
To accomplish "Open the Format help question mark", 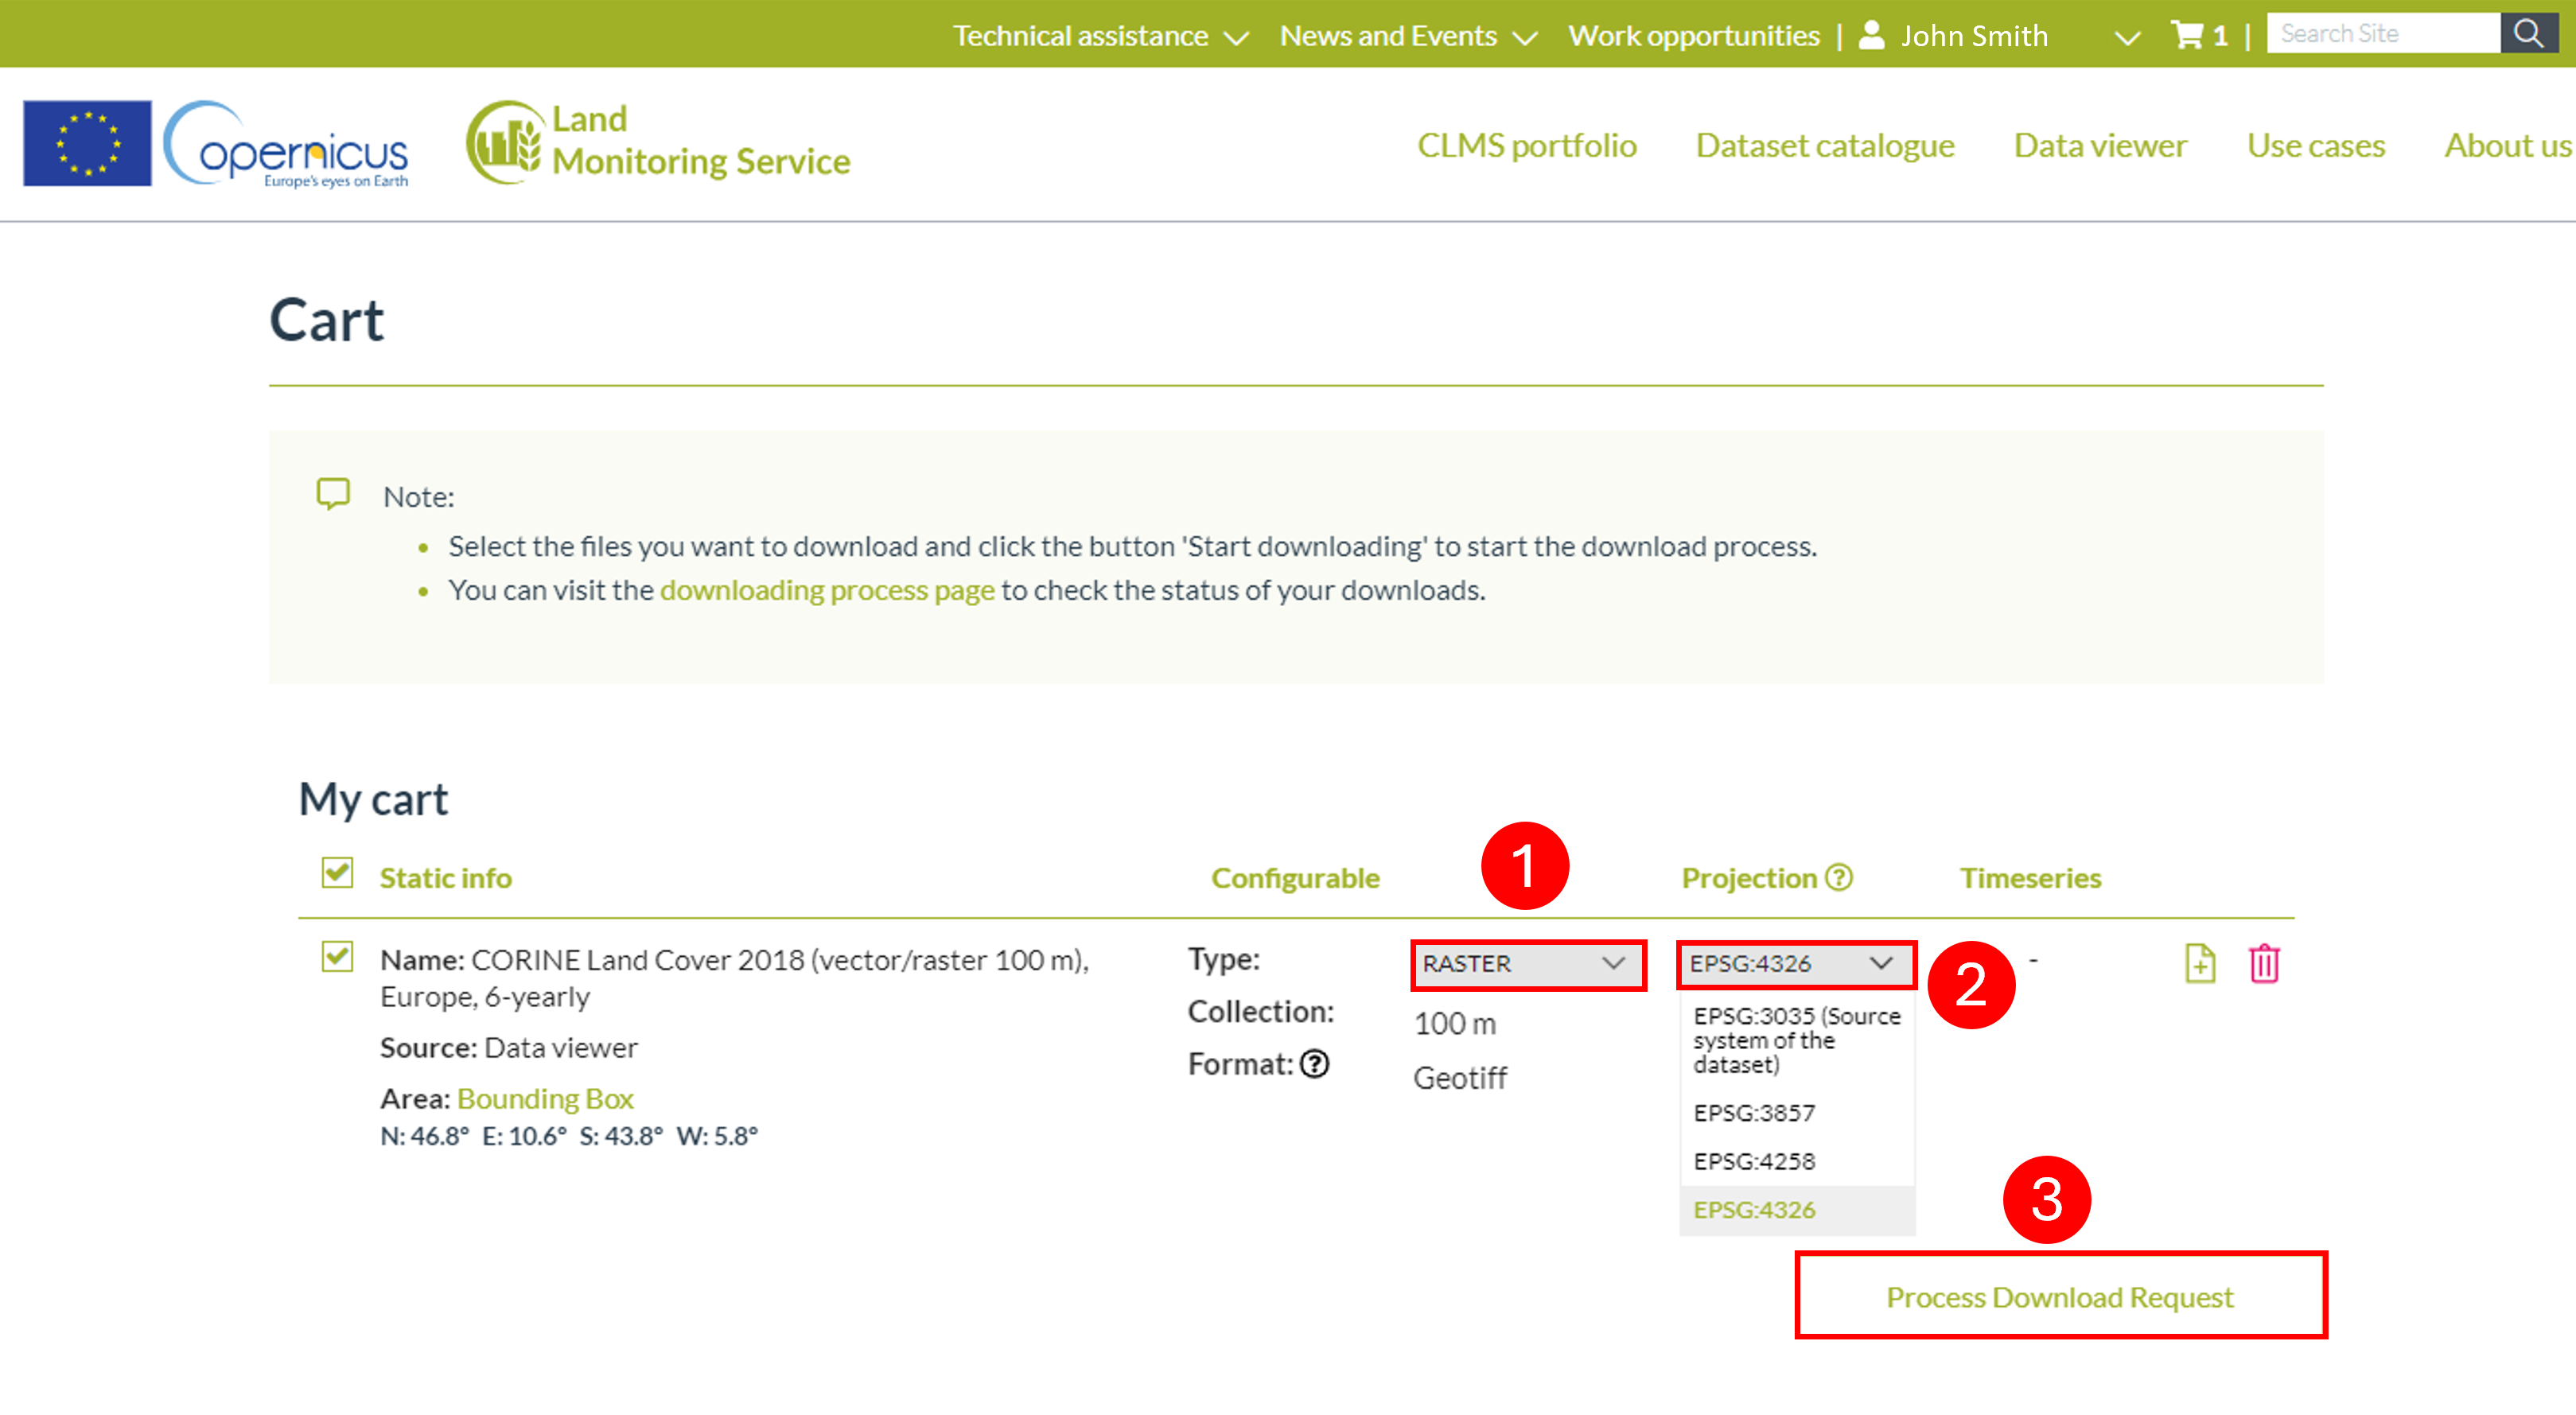I will point(1314,1064).
